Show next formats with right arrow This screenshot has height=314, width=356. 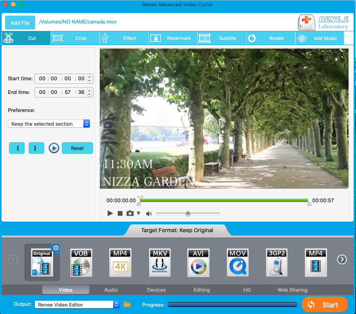click(342, 259)
